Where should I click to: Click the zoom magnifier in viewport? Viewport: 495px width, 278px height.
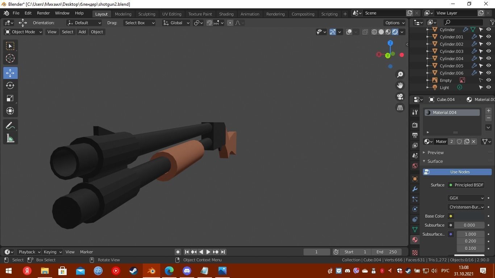[400, 74]
